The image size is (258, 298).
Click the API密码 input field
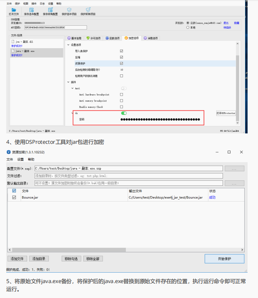coord(55,27)
